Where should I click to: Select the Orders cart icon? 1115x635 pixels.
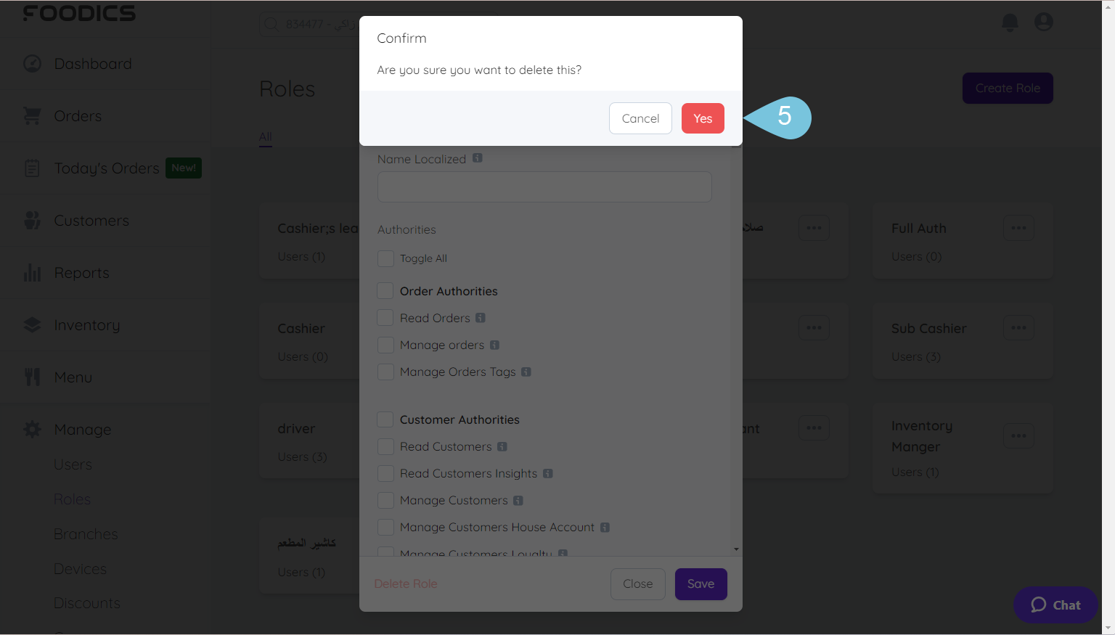tap(32, 115)
